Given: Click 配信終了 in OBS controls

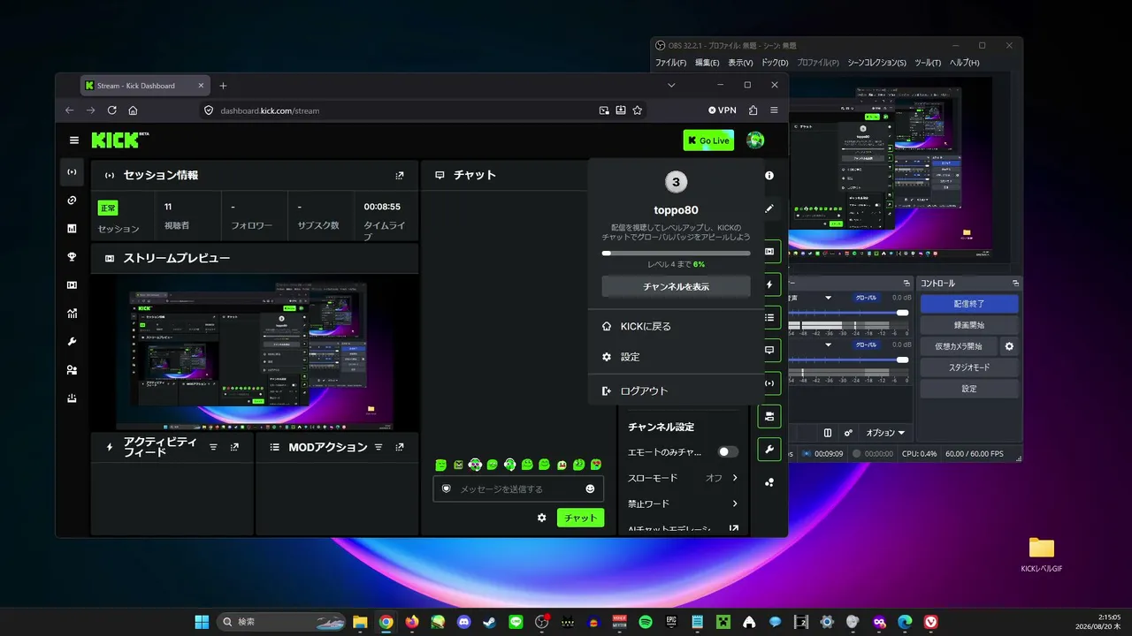Looking at the screenshot, I should click(x=969, y=303).
